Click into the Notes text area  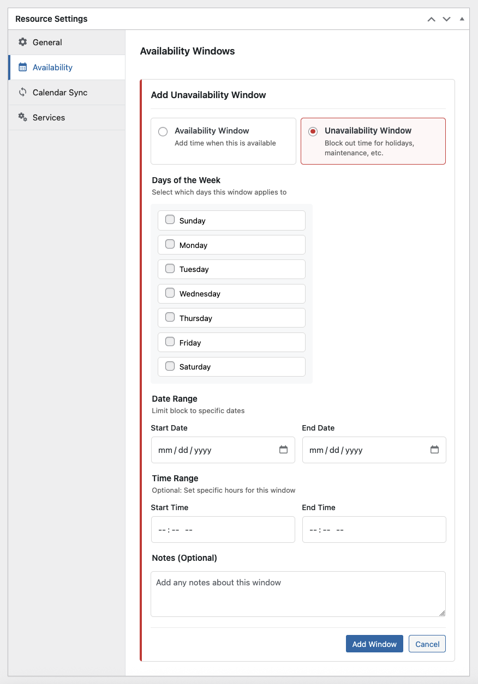point(298,594)
